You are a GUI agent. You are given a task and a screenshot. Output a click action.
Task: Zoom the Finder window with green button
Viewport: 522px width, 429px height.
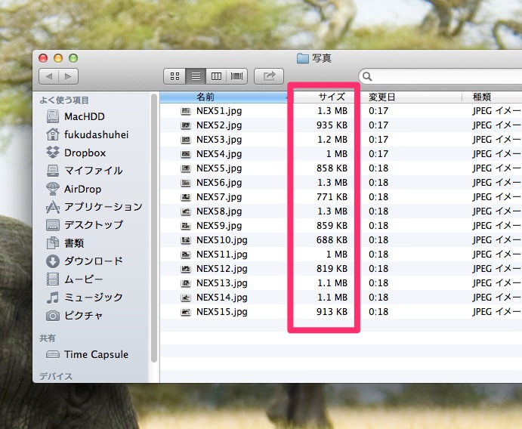pyautogui.click(x=73, y=58)
